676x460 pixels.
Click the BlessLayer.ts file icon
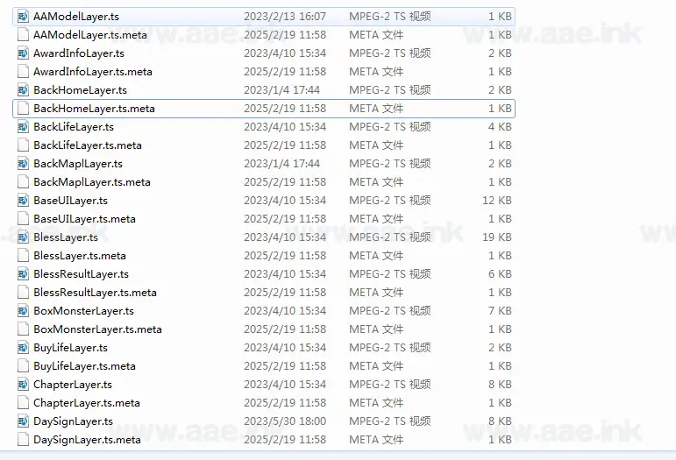pos(23,237)
